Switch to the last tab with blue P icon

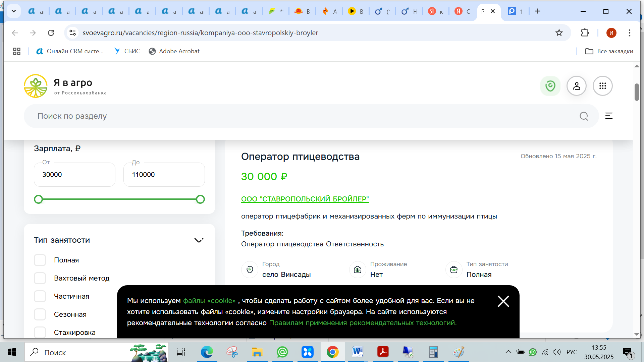[x=516, y=11]
